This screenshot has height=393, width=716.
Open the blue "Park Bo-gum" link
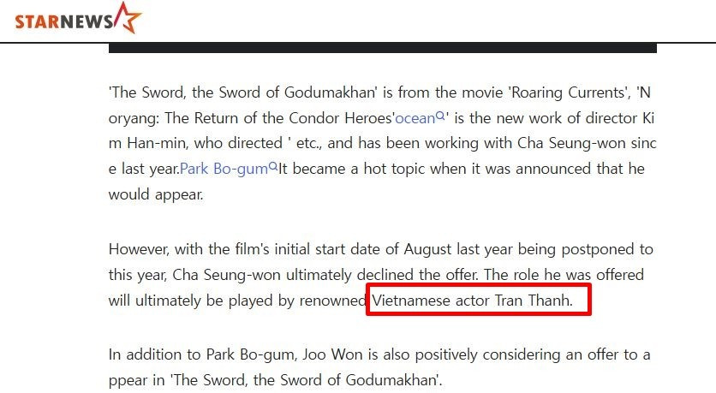tap(224, 169)
